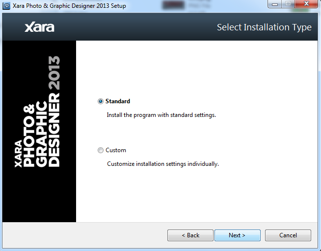Image resolution: width=321 pixels, height=251 pixels.
Task: Go back using the < Back button
Action: pos(190,235)
